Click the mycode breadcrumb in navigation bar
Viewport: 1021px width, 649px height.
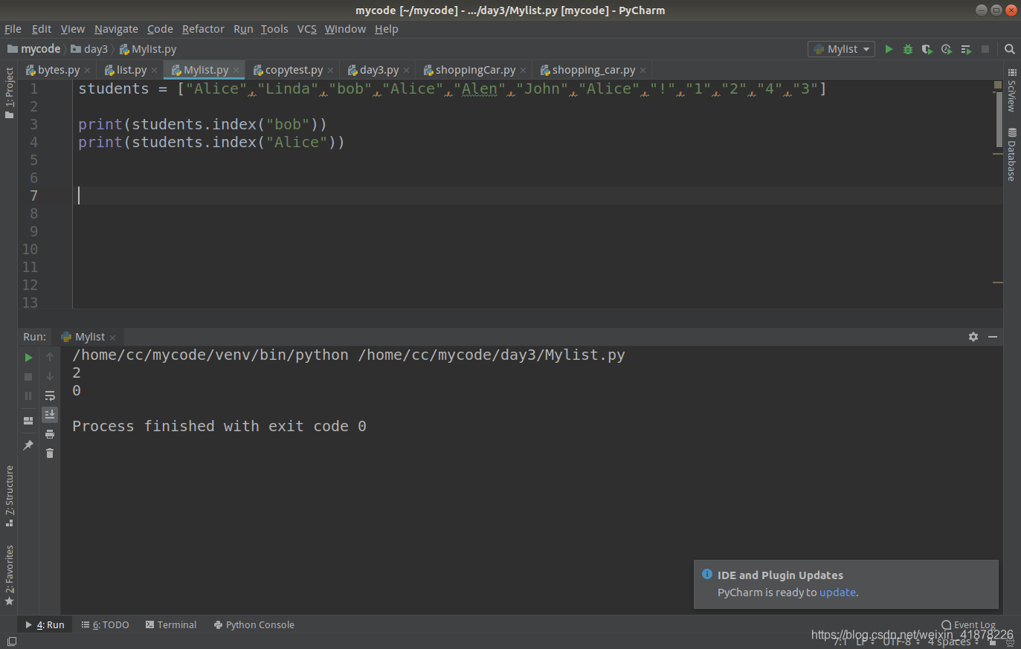point(33,49)
